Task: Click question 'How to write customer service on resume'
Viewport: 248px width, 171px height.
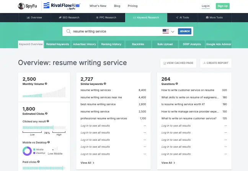Action: click(x=188, y=90)
